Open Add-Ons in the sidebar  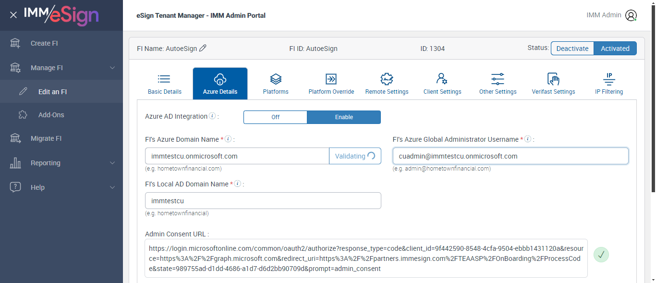pos(61,115)
